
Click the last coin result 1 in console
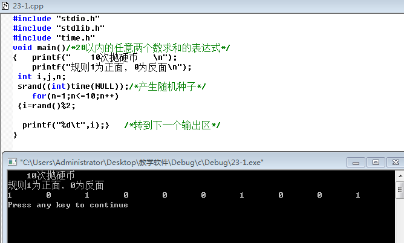(x=358, y=195)
